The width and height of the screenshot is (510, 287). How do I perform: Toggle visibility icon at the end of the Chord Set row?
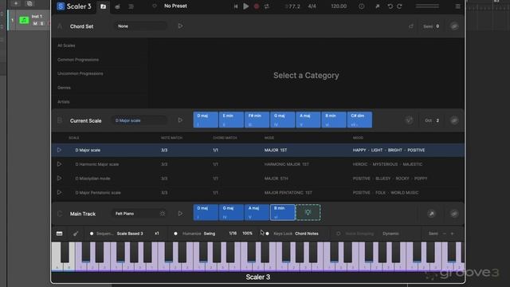pos(454,26)
